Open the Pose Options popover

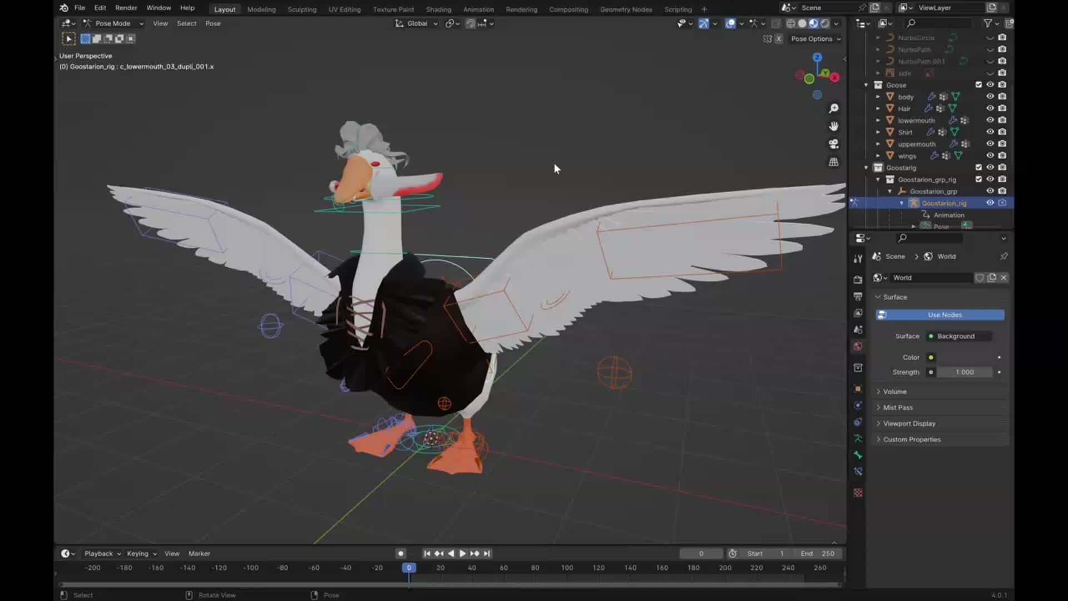tap(815, 39)
